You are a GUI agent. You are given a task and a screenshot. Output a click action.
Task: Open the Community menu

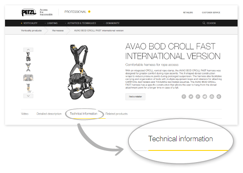[113, 23]
